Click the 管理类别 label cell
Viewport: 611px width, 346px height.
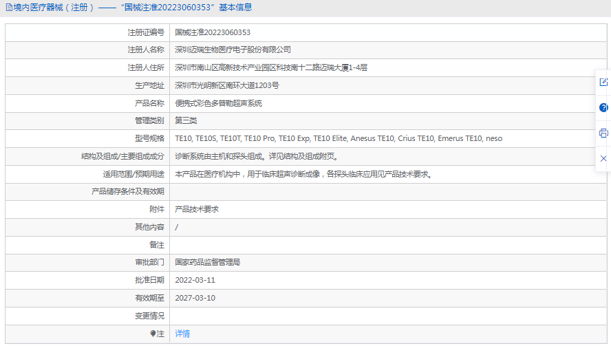[87, 120]
